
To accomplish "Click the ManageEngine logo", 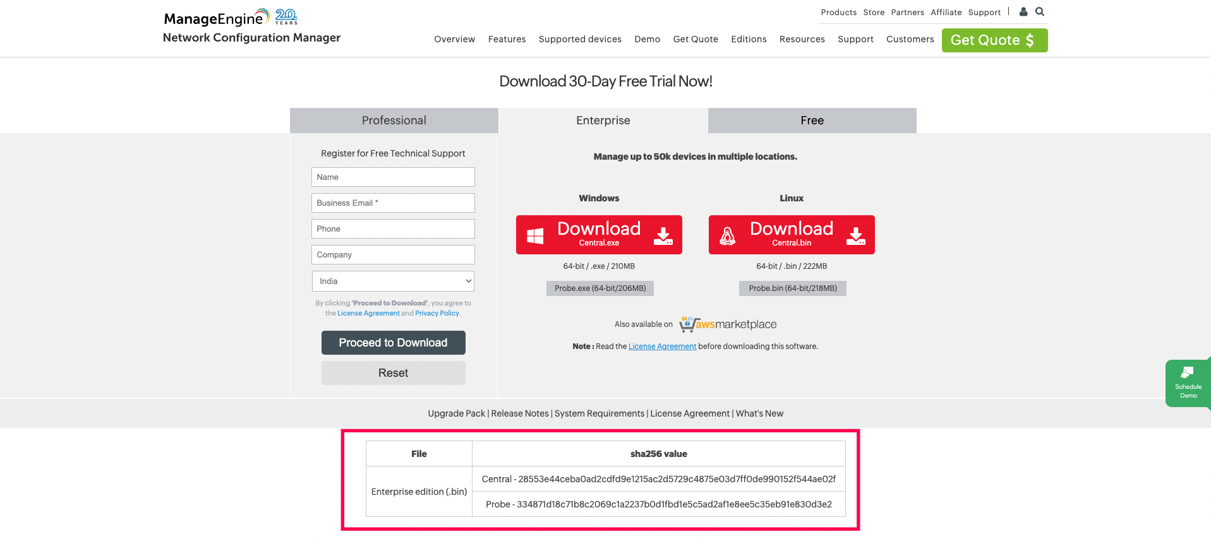I will (x=216, y=18).
